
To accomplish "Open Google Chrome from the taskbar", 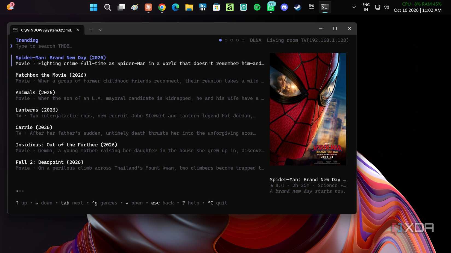I will click(162, 7).
